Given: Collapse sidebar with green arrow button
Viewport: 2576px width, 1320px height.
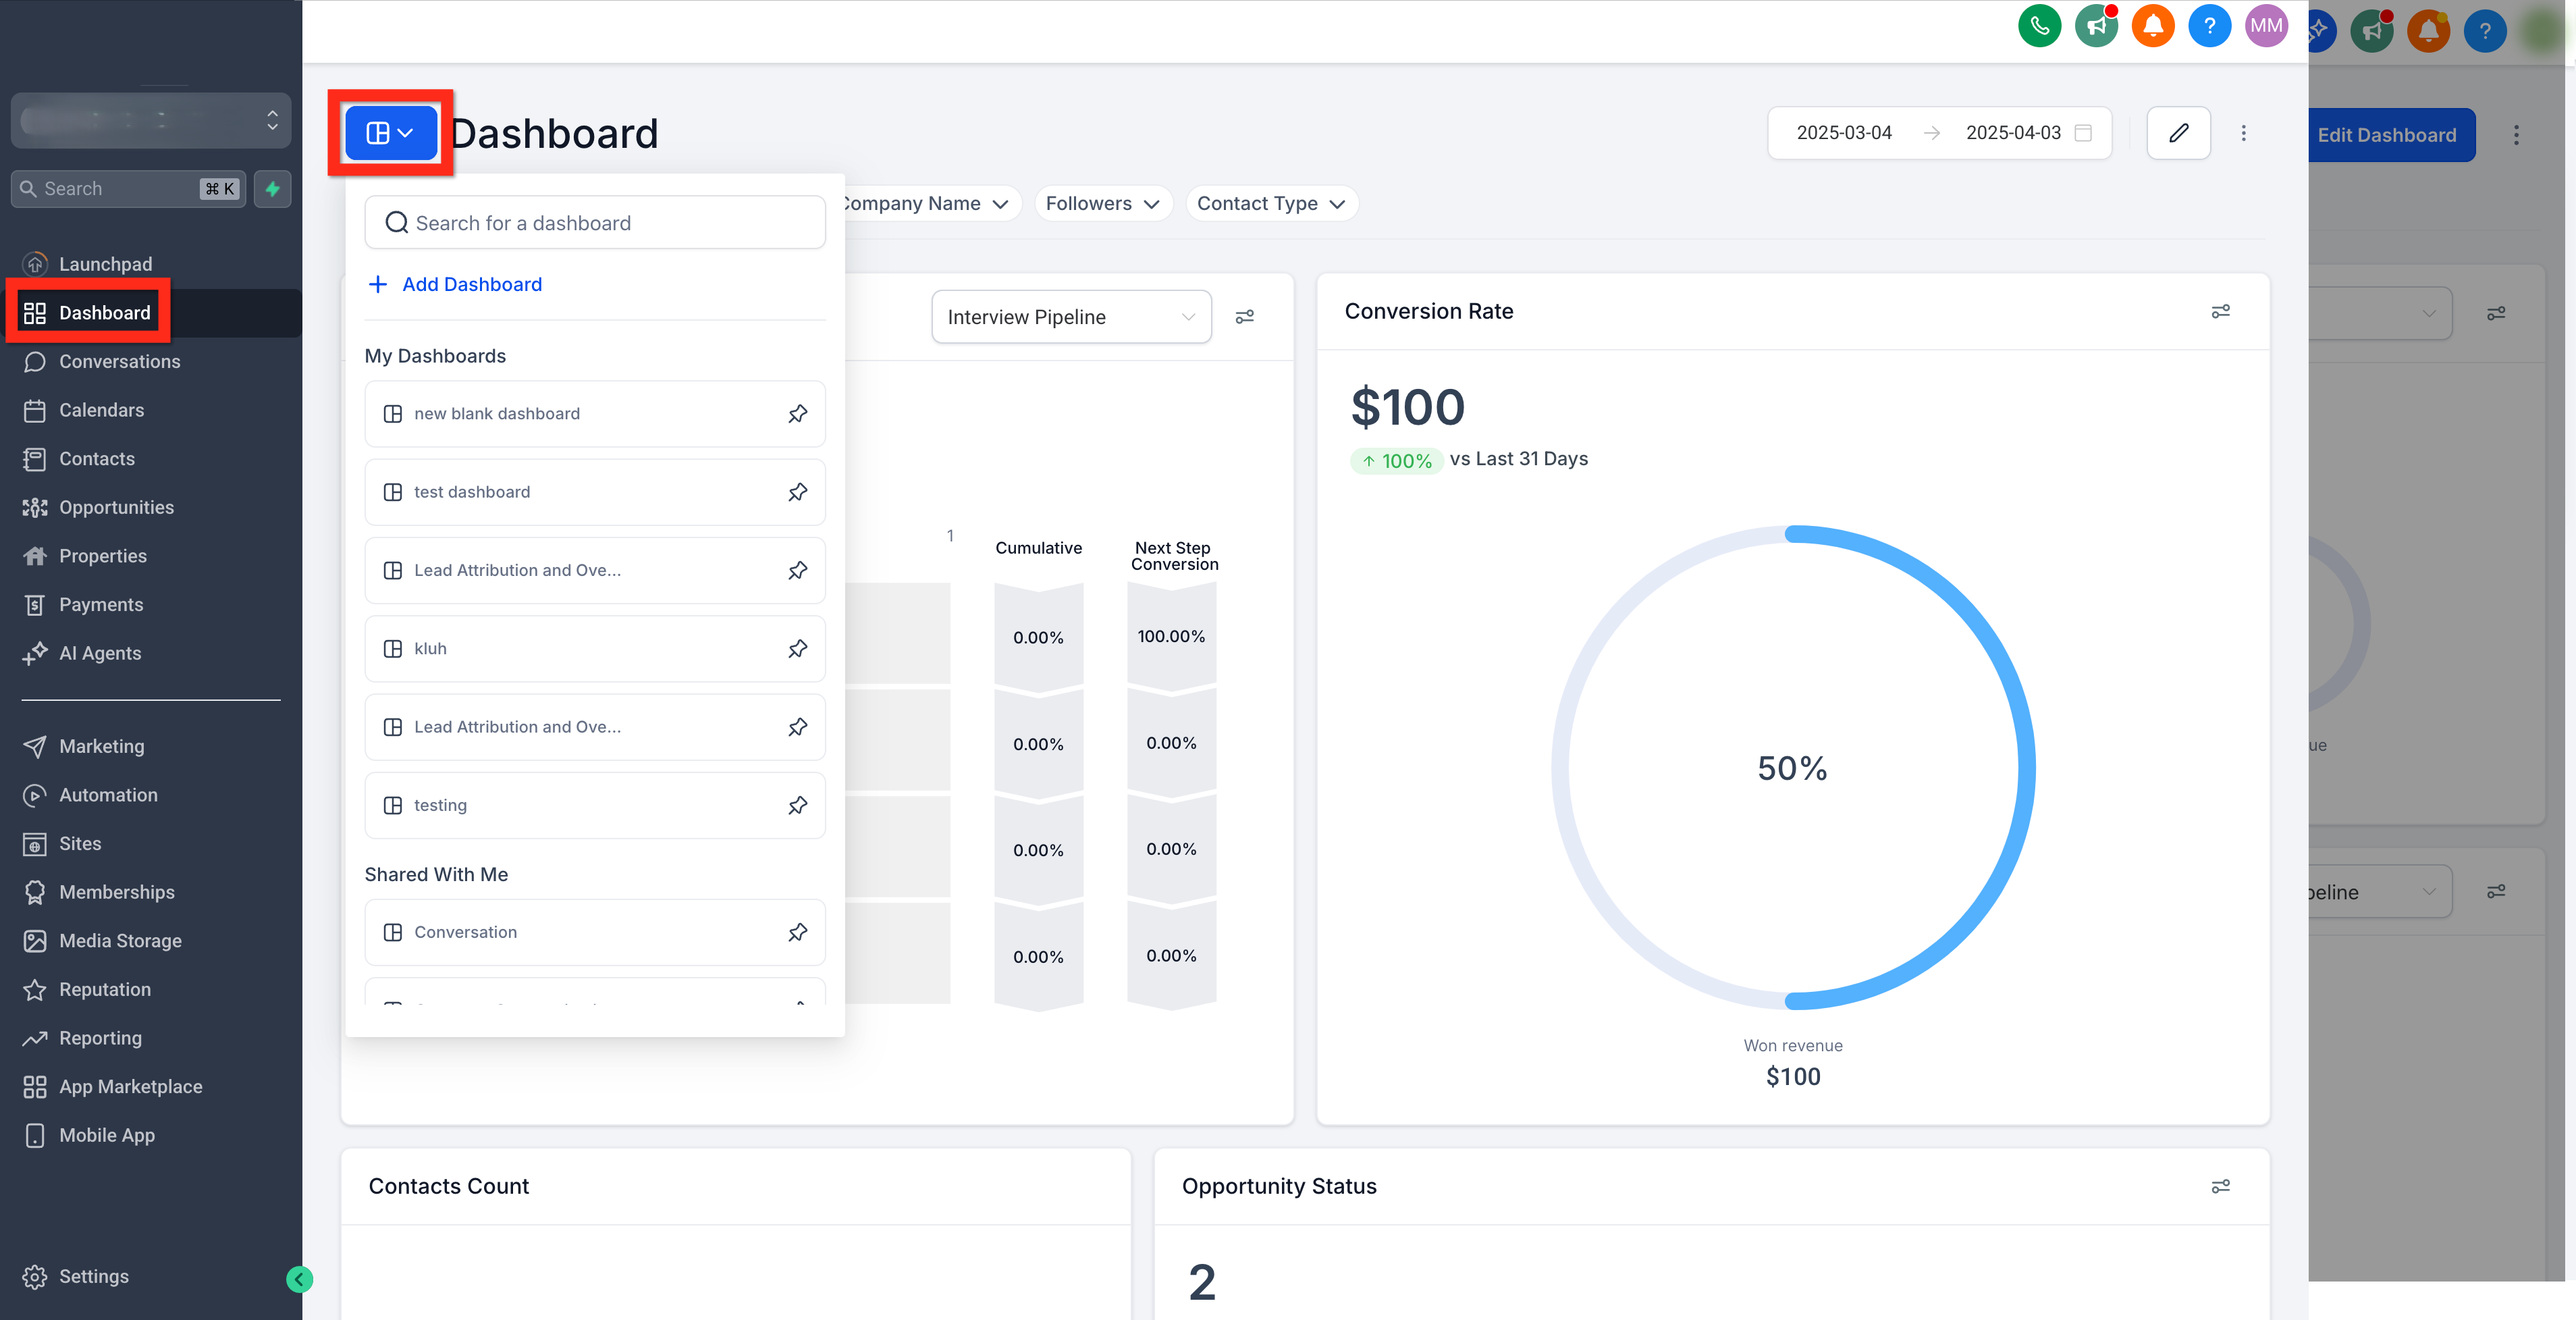Looking at the screenshot, I should (299, 1278).
